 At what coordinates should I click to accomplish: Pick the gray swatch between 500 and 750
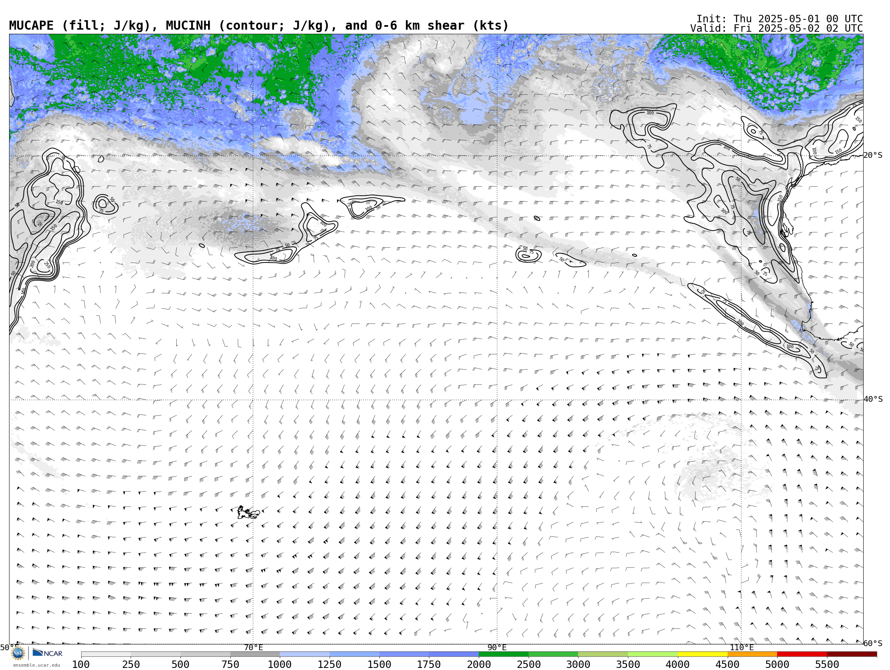[x=205, y=654]
